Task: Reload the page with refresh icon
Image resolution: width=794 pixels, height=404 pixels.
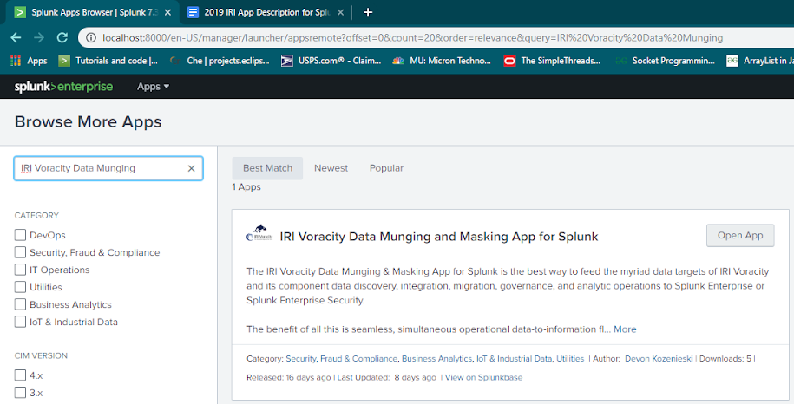Action: tap(62, 37)
